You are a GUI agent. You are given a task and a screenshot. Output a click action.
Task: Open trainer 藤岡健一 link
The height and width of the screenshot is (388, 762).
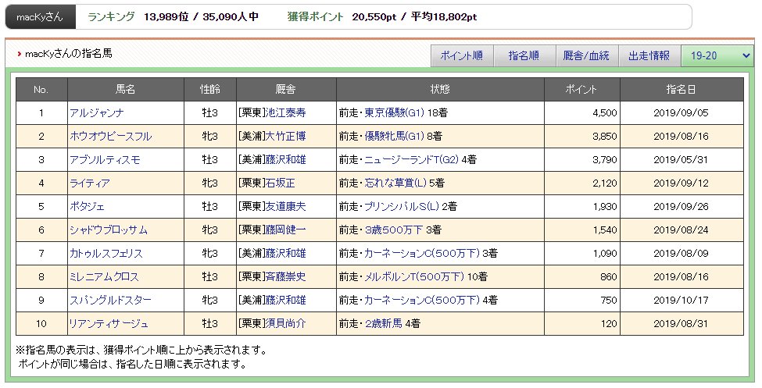pos(286,230)
